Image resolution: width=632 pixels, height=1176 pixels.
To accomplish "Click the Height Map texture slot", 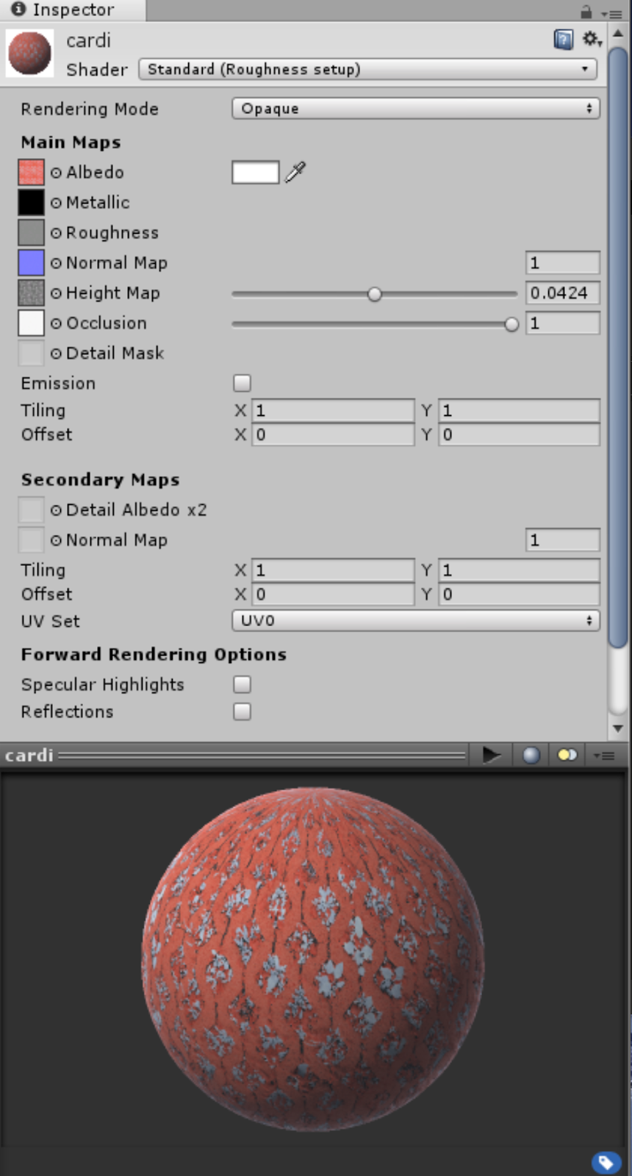I will point(31,293).
